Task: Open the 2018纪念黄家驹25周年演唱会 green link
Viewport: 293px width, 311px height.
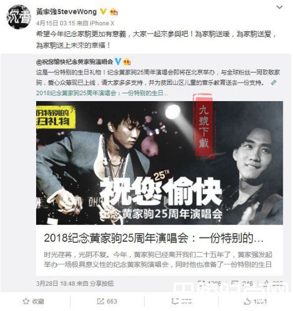Action: (102, 93)
